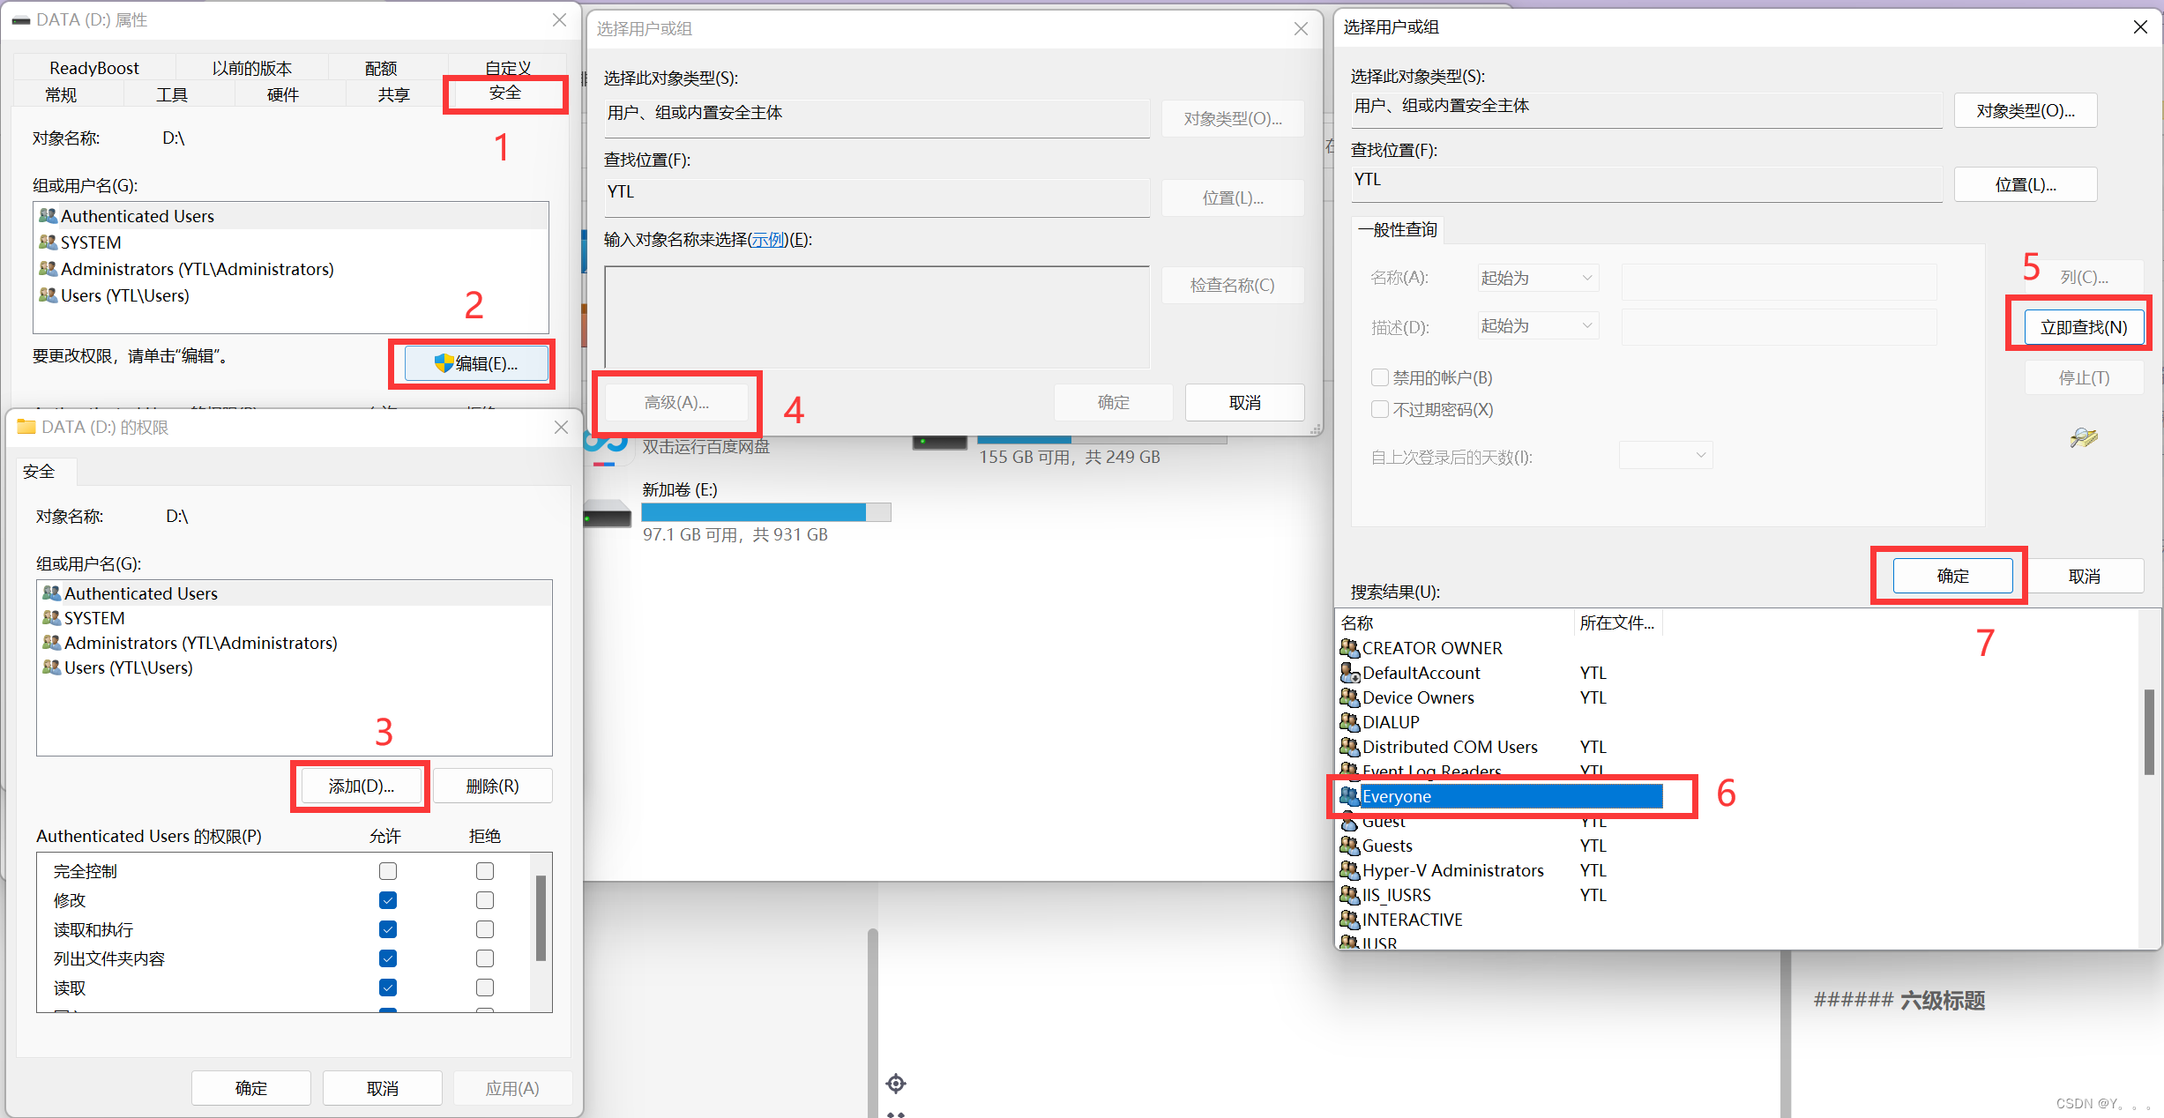Check Allow for 完全控制
This screenshot has height=1118, width=2164.
388,871
